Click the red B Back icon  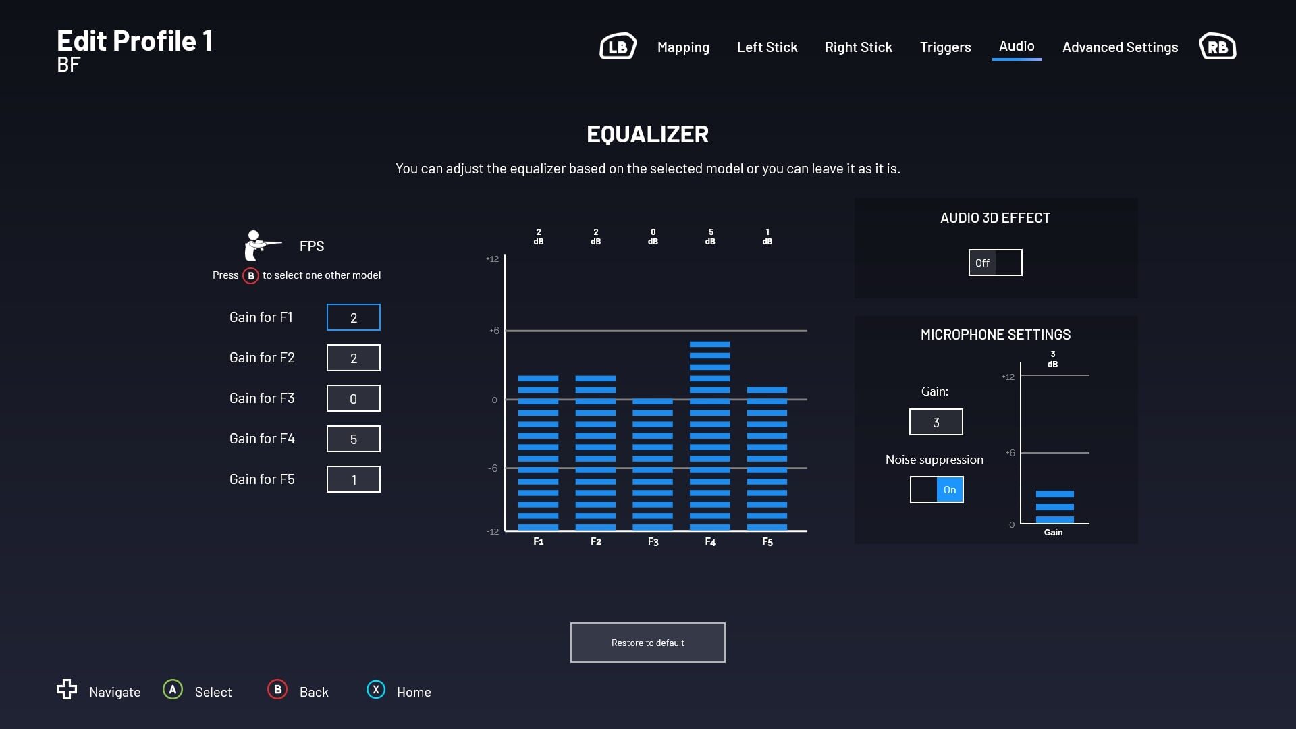pyautogui.click(x=277, y=690)
